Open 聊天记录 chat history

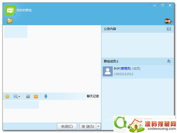pos(93,96)
